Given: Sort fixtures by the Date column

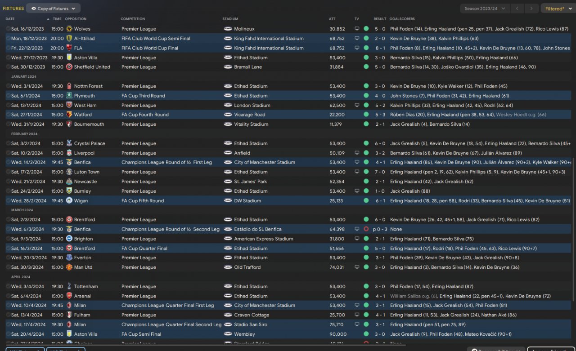Looking at the screenshot, I should pos(10,19).
